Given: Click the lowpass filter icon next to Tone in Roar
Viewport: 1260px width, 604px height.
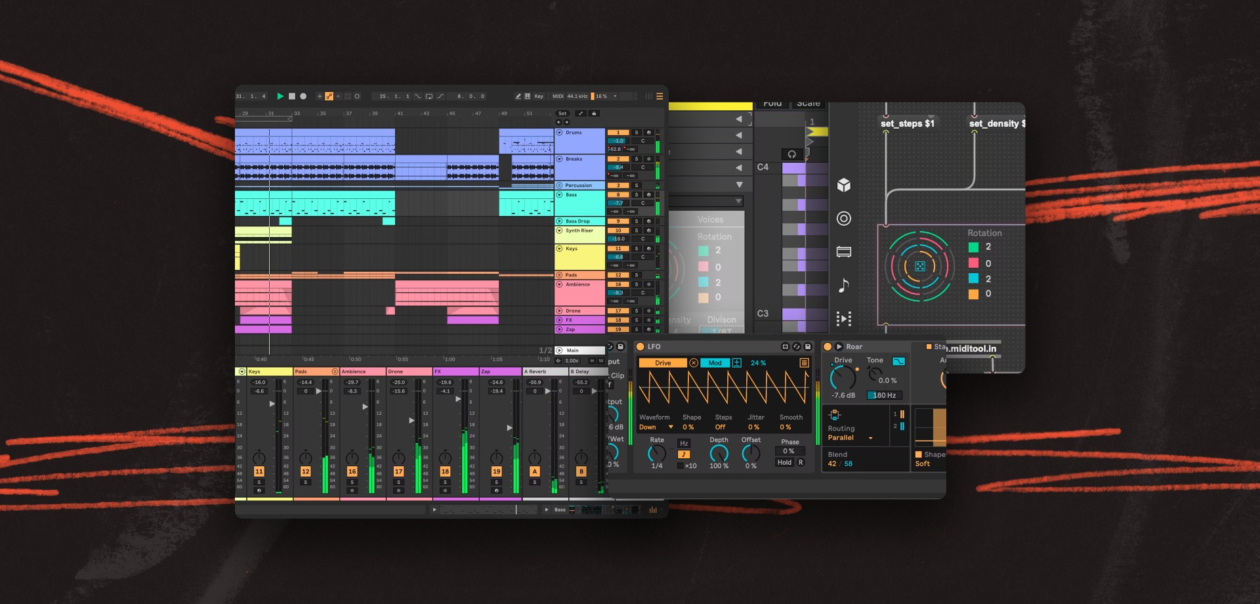Looking at the screenshot, I should tap(899, 362).
